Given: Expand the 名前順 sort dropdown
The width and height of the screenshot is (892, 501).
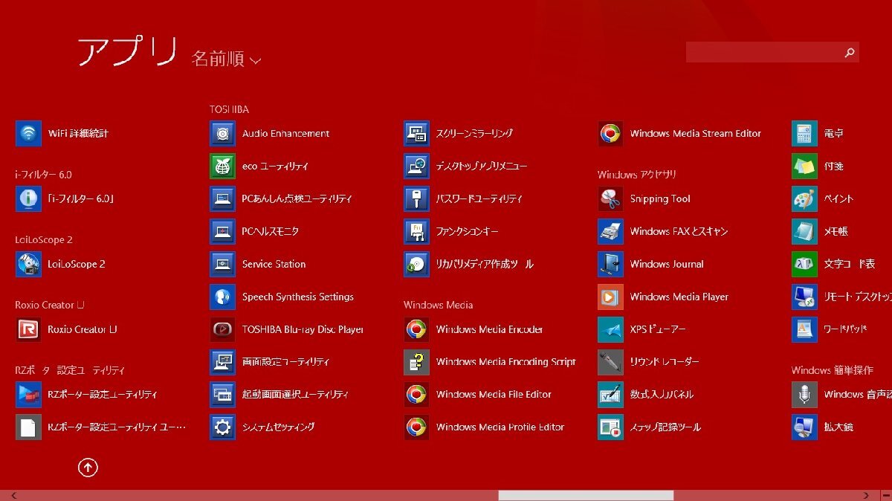Looking at the screenshot, I should [226, 59].
